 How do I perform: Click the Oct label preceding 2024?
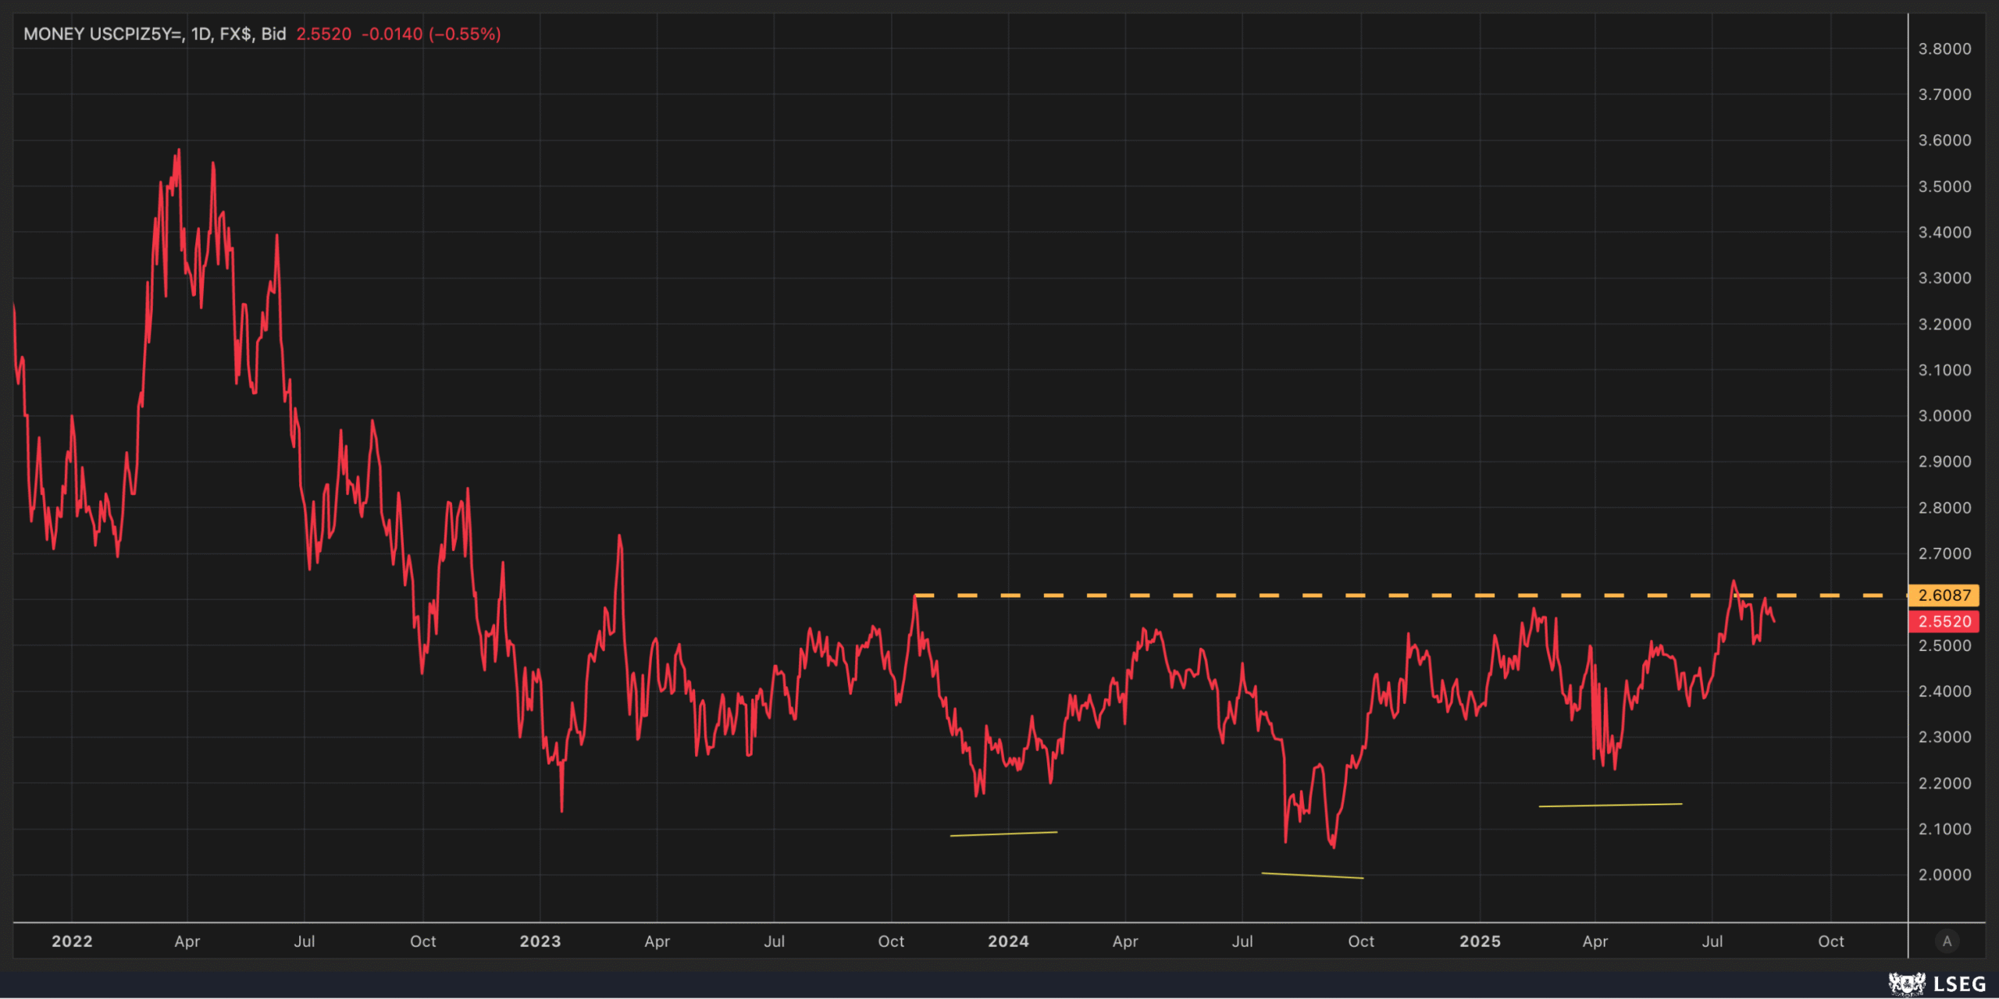(891, 942)
